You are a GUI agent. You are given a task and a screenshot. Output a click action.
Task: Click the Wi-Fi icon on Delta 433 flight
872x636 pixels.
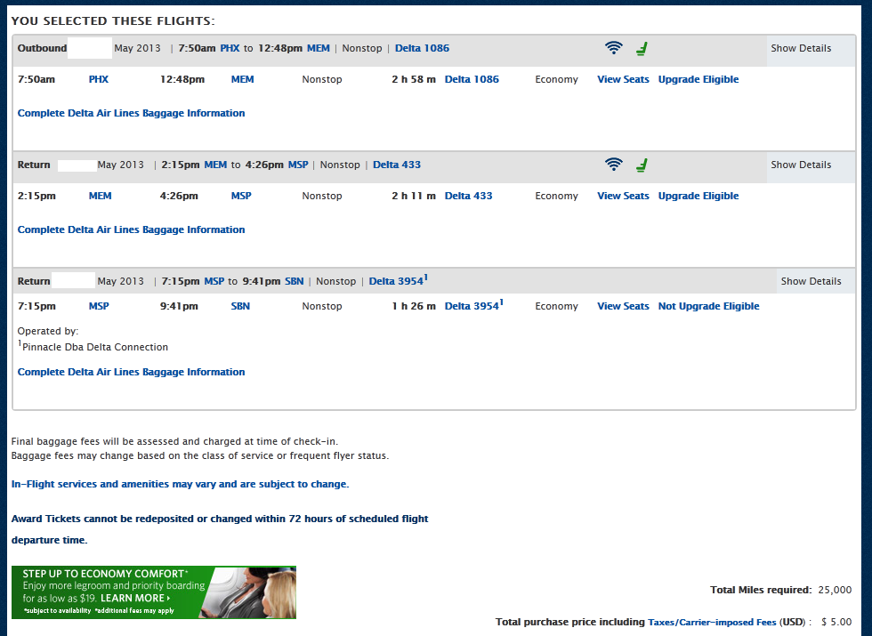[x=613, y=165]
